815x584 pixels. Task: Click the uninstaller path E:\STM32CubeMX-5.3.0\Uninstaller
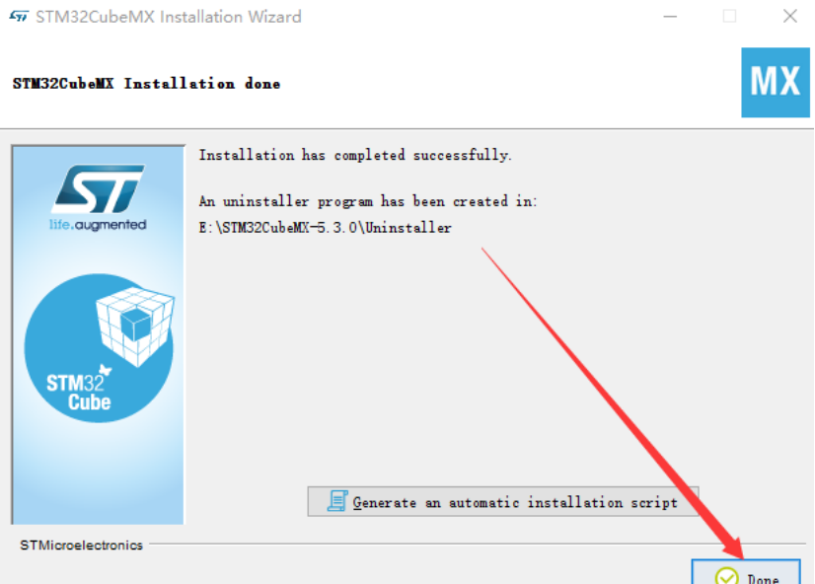[326, 228]
